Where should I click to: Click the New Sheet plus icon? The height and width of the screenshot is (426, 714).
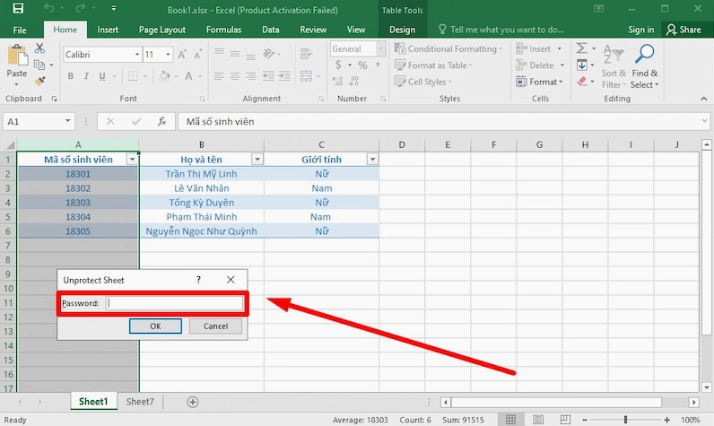[193, 402]
